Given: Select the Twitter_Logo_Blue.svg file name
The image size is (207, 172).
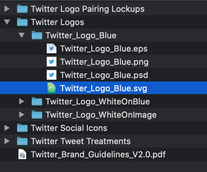Looking at the screenshot, I should tap(103, 88).
